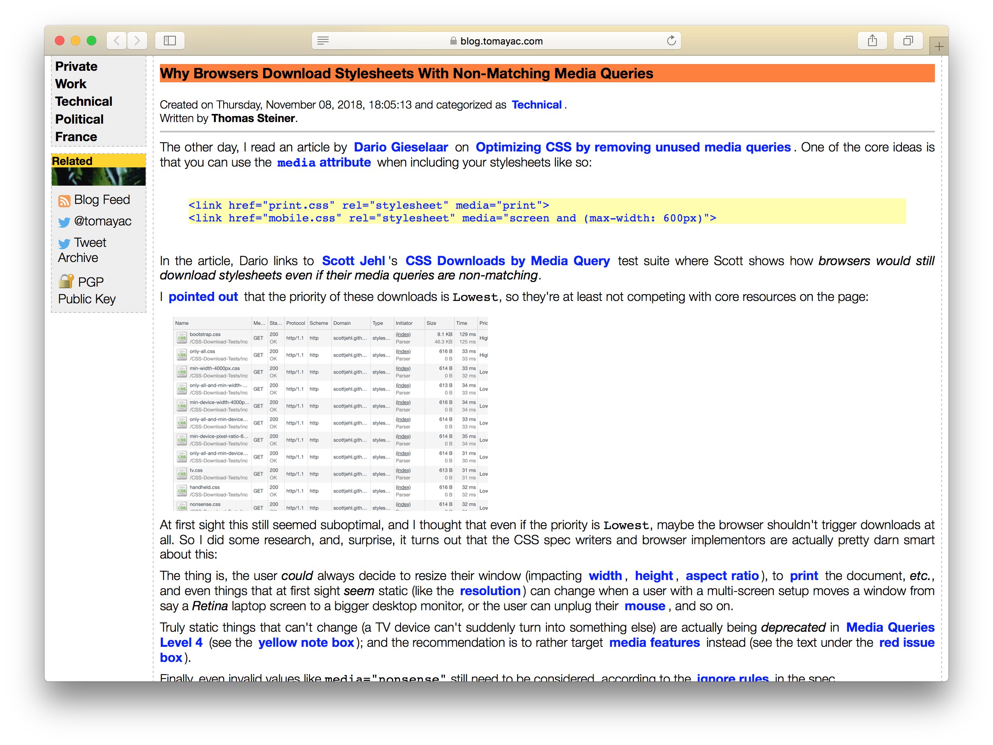The width and height of the screenshot is (993, 745).
Task: Open the @tomayac Twitter link
Action: click(103, 221)
